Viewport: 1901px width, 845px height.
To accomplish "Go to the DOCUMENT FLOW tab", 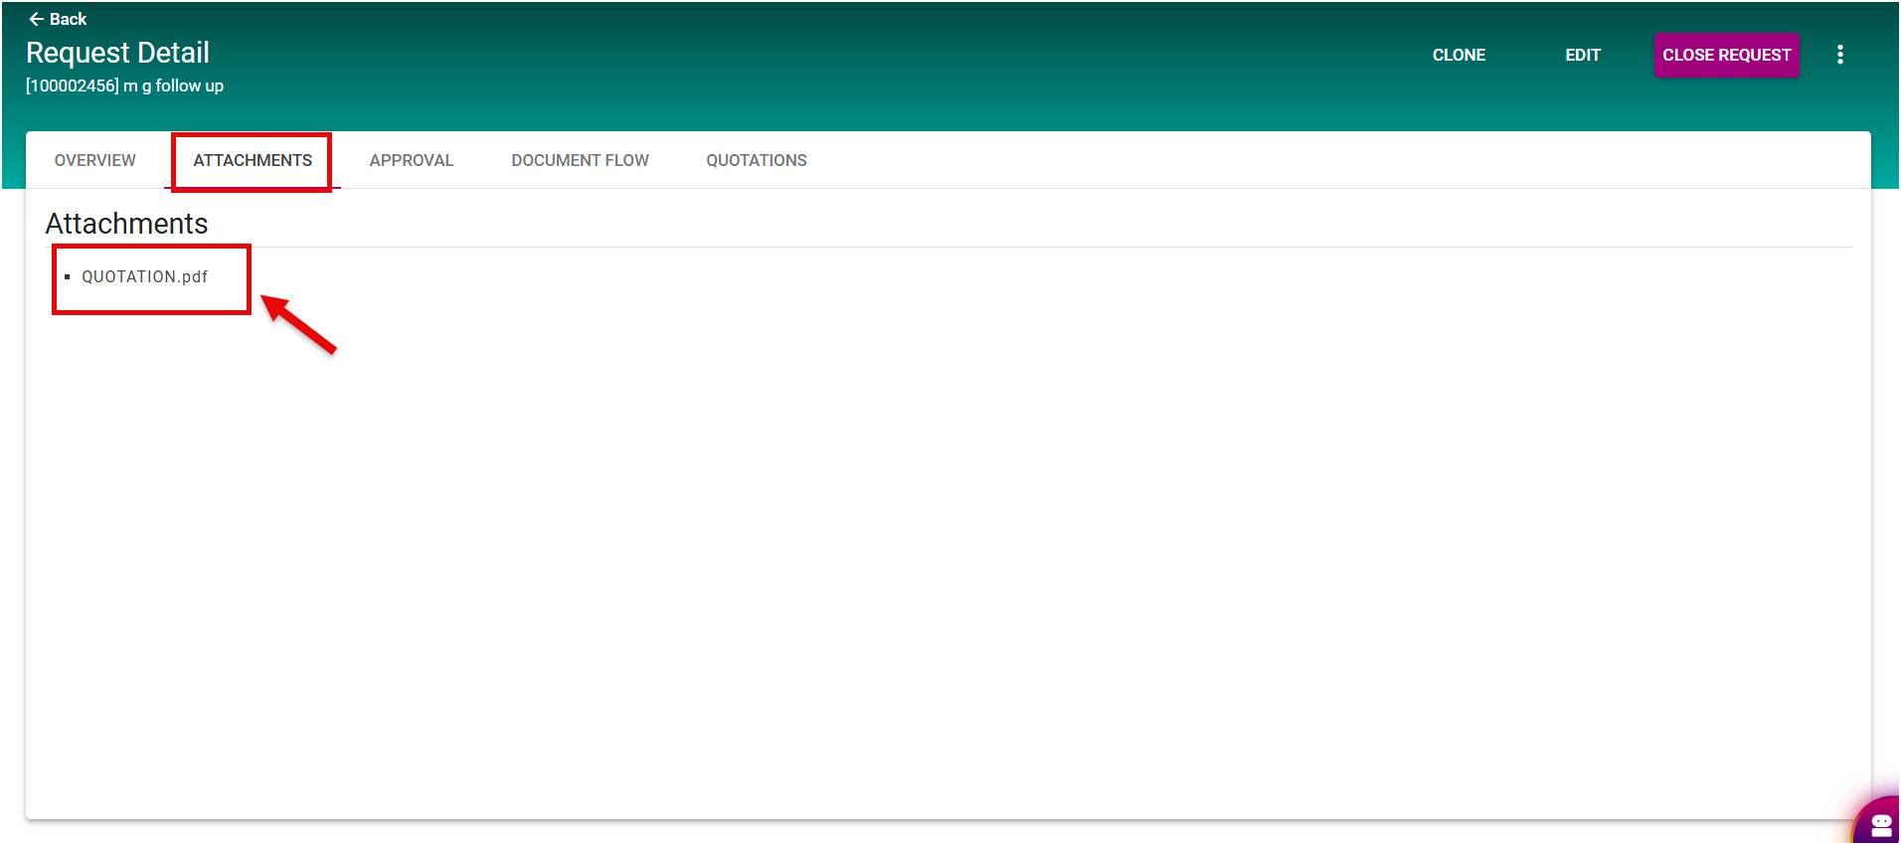I will point(580,160).
